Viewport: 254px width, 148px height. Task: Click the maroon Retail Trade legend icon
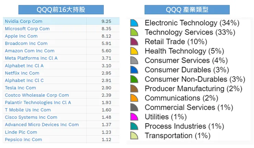[x=134, y=42]
